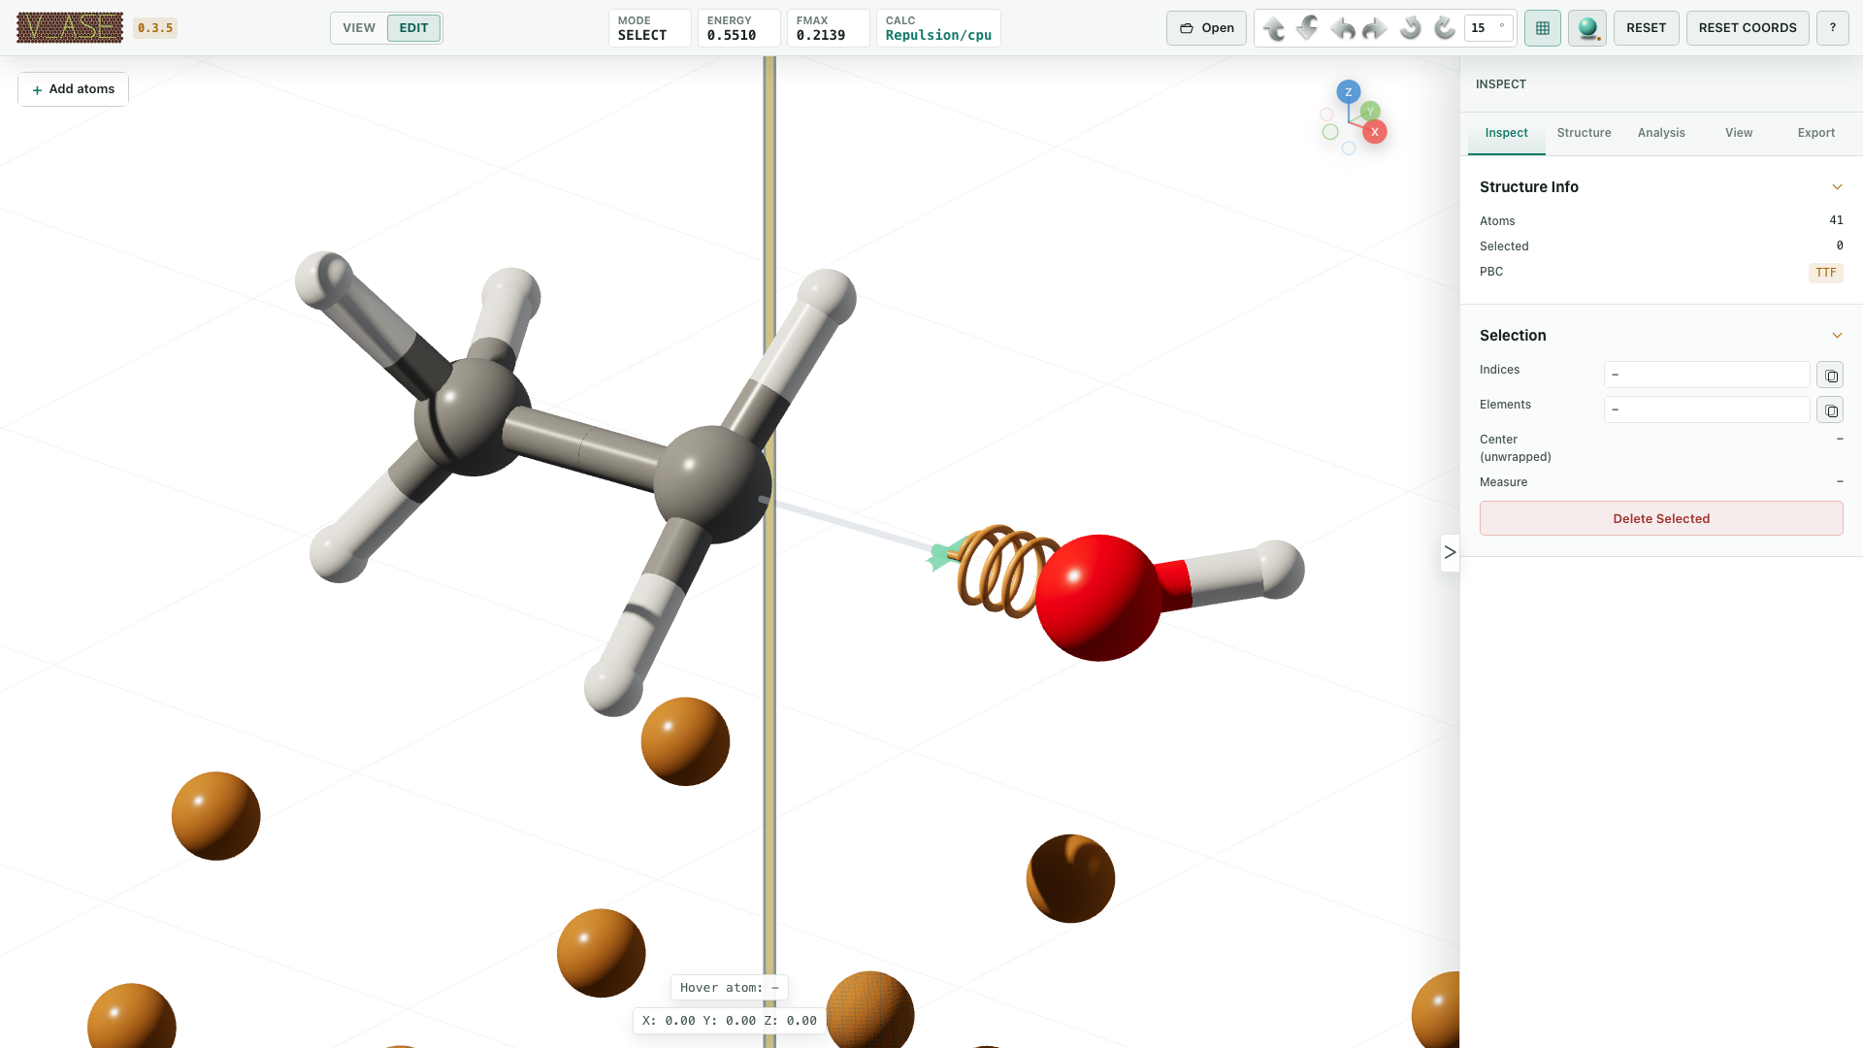Select the red oxygen atom
This screenshot has width=1863, height=1048.
pyautogui.click(x=1097, y=598)
